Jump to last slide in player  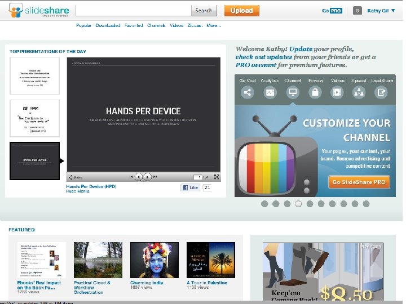click(155, 177)
